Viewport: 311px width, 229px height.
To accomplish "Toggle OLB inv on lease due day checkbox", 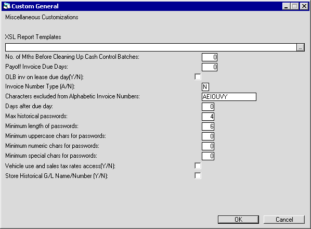I will pos(198,77).
